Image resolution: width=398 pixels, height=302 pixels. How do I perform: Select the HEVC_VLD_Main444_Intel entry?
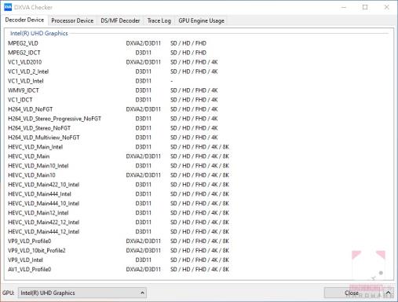(x=39, y=194)
